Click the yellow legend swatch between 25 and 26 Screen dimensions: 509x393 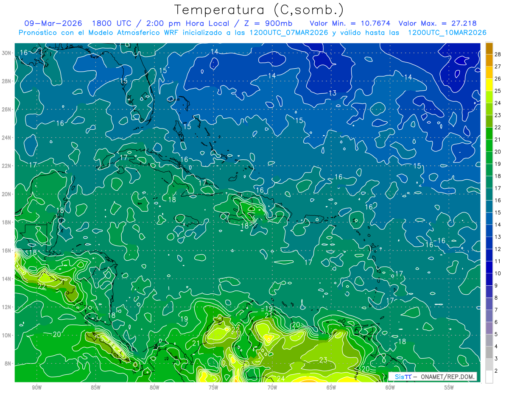[x=489, y=85]
